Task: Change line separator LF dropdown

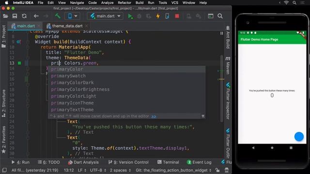Action: pos(82,170)
